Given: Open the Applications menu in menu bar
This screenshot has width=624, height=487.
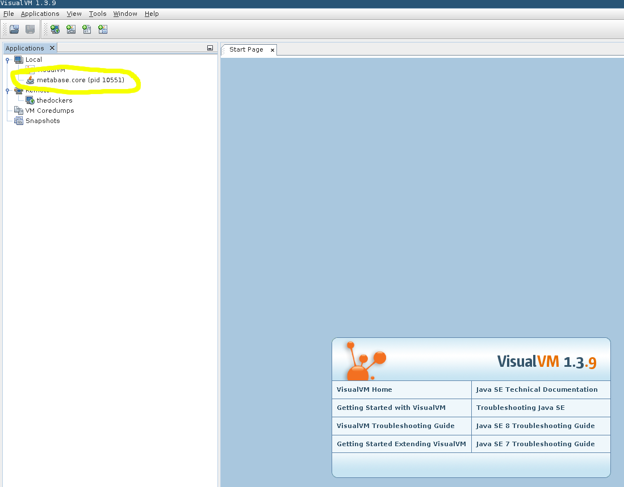Looking at the screenshot, I should [x=40, y=14].
